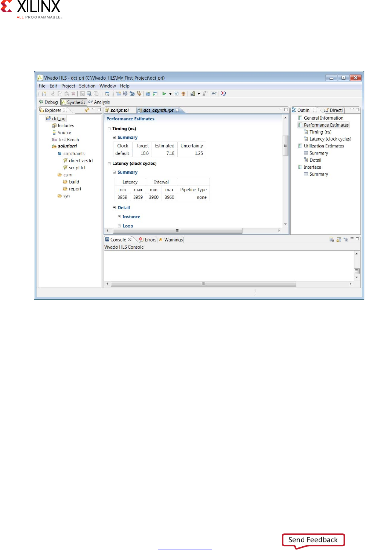Switch to the Warnings tab
Viewport: 370px width, 554px height.
(171, 240)
